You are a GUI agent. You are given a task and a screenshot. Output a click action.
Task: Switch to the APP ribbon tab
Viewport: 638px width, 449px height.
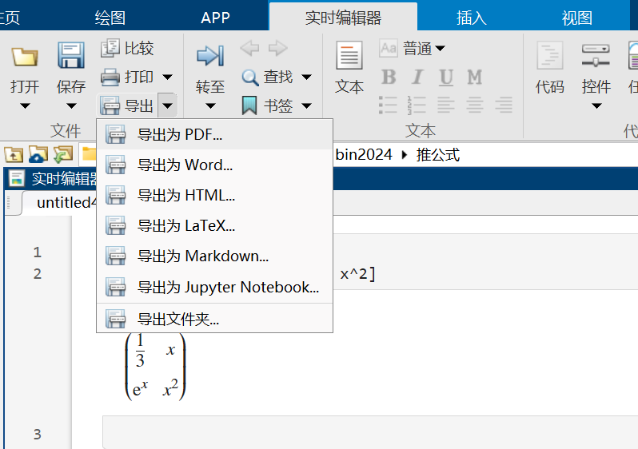click(215, 18)
